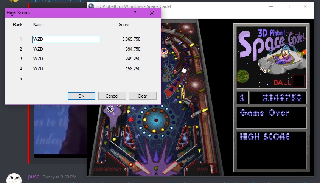This screenshot has height=183, width=320.
Task: Click the video thumbnail in the chat
Action: pos(60,130)
